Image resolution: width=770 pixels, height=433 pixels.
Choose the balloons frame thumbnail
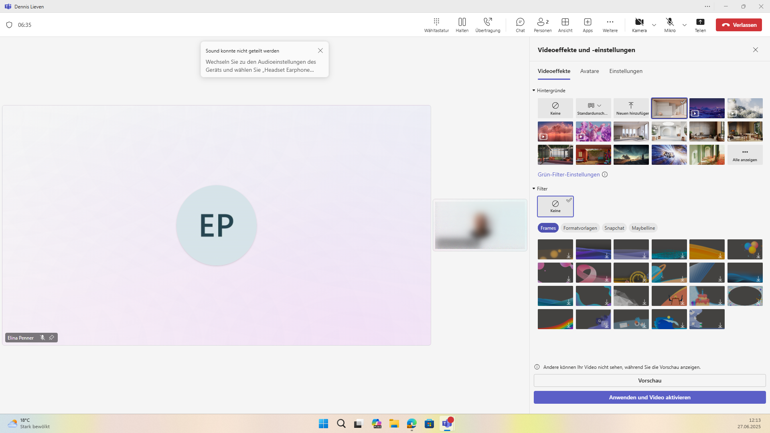pyautogui.click(x=745, y=249)
